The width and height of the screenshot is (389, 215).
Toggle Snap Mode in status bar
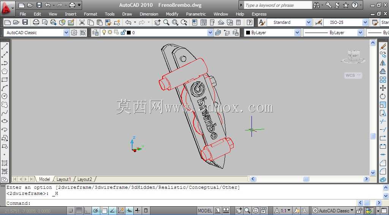pos(70,210)
